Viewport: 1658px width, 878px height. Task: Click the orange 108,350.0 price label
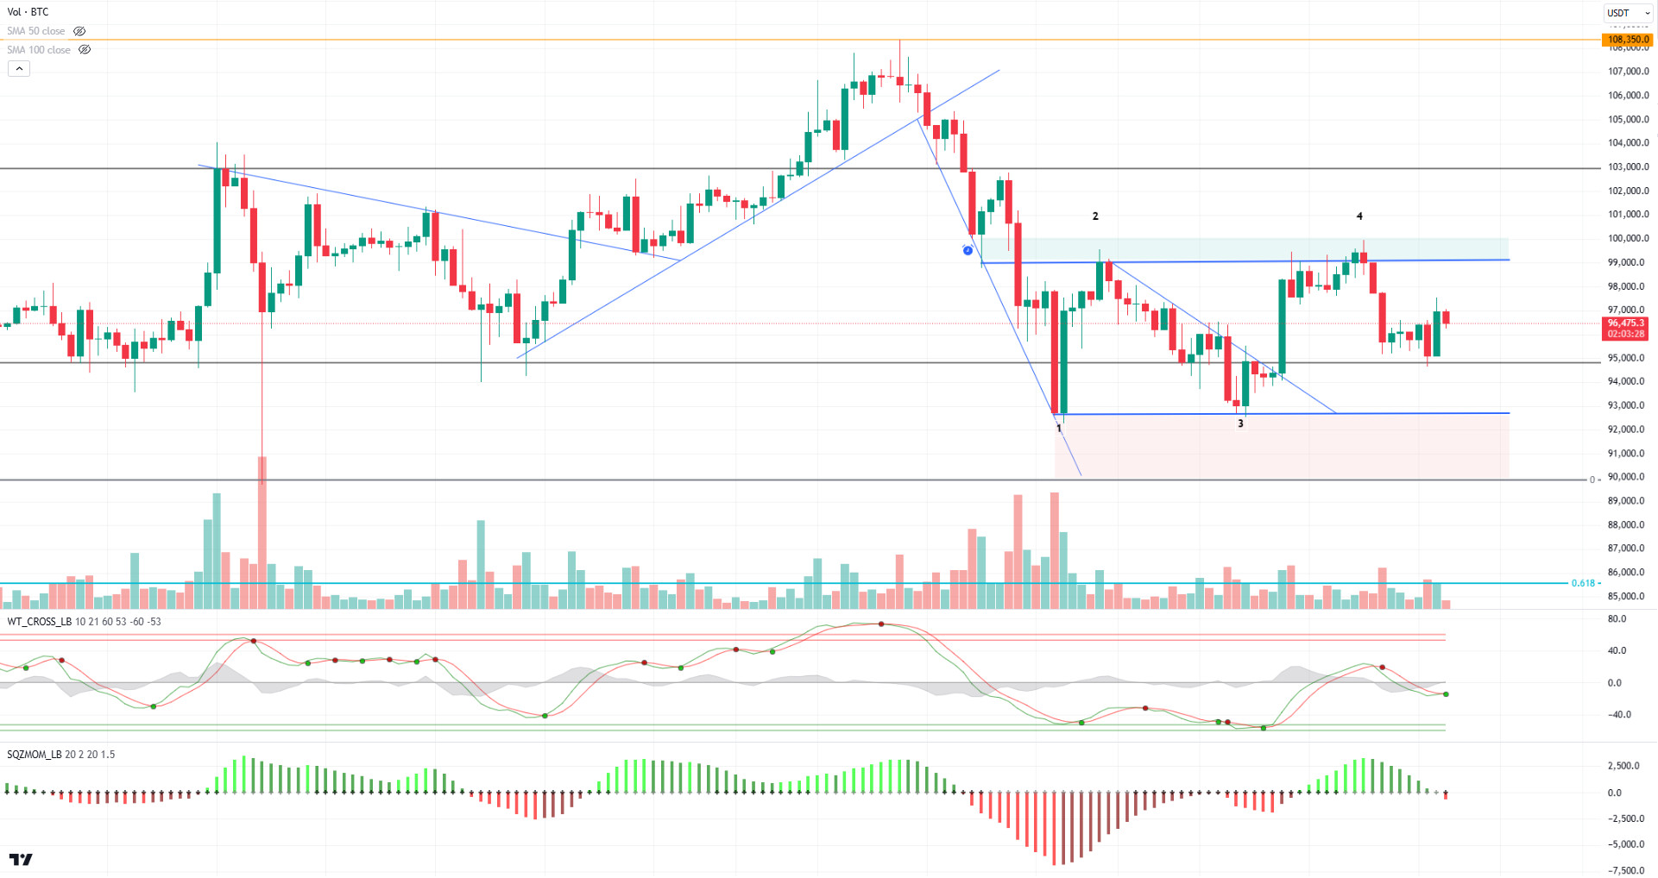point(1628,40)
